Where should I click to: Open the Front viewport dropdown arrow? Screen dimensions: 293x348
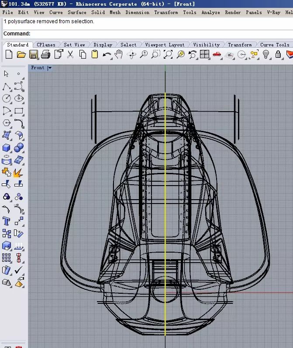(50, 68)
